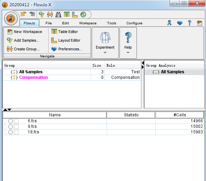206x181 pixels.
Task: Toggle the circle marker for 18.fcs
Action: tap(10, 132)
